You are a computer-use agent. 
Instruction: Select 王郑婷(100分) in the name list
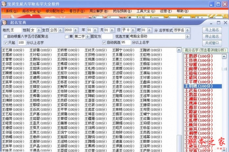coord(13,91)
